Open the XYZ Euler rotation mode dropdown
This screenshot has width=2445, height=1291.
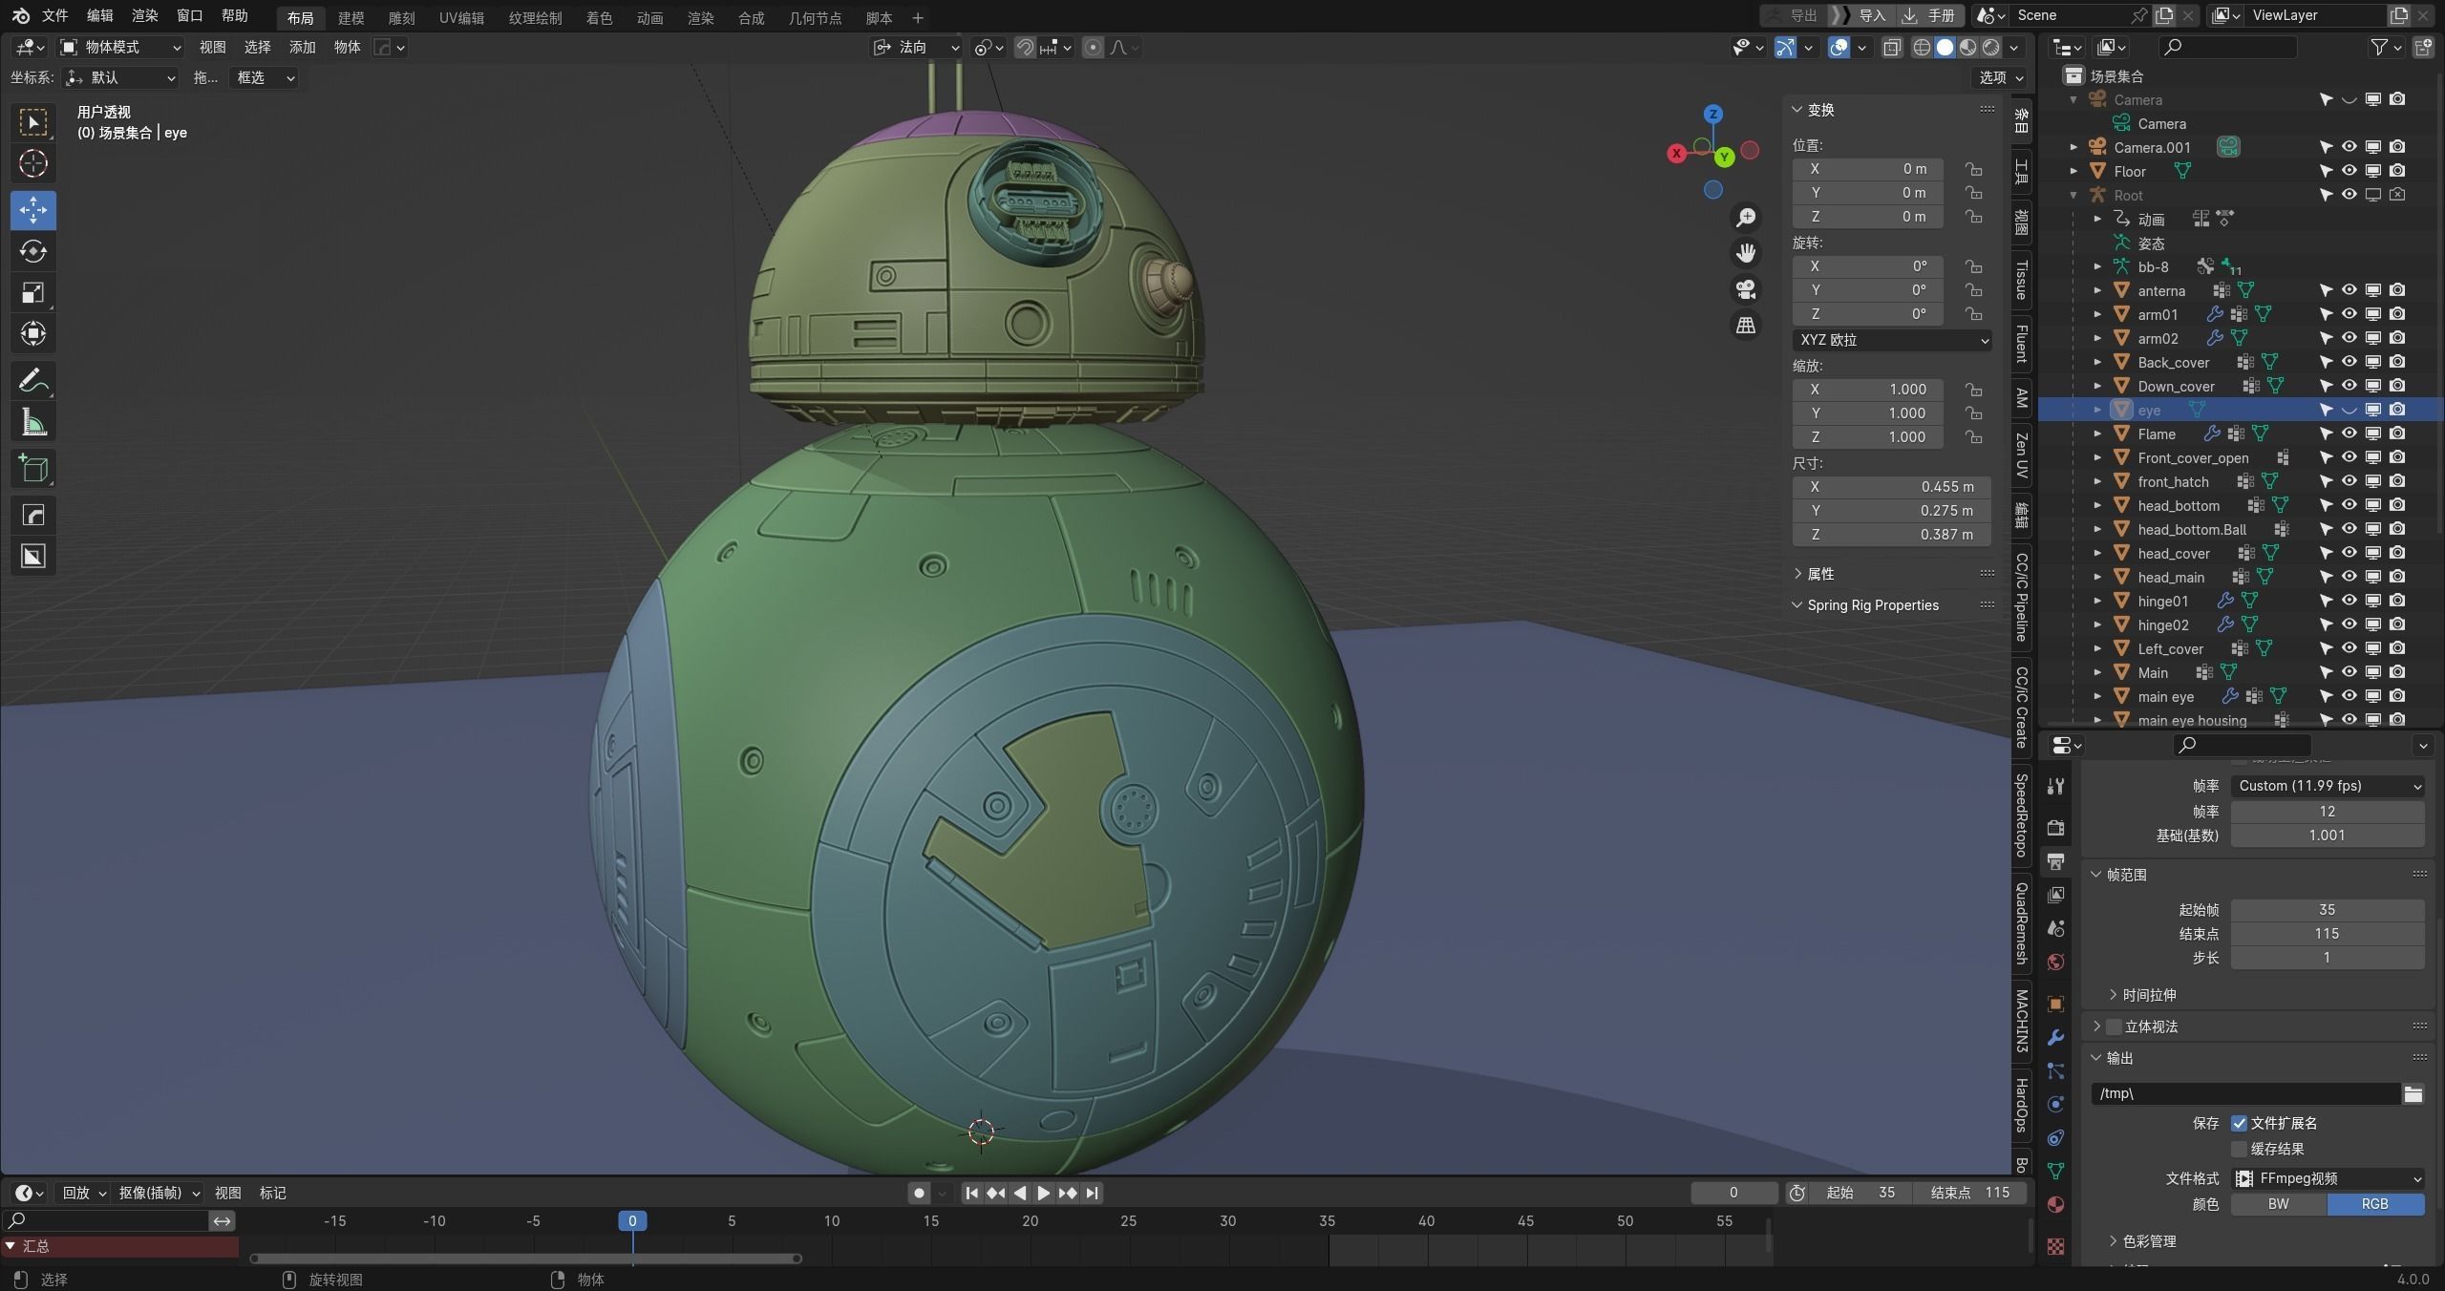pyautogui.click(x=1892, y=340)
